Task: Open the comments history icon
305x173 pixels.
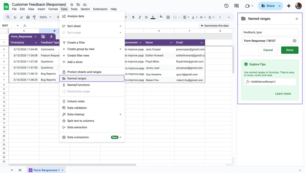Action: [236, 6]
